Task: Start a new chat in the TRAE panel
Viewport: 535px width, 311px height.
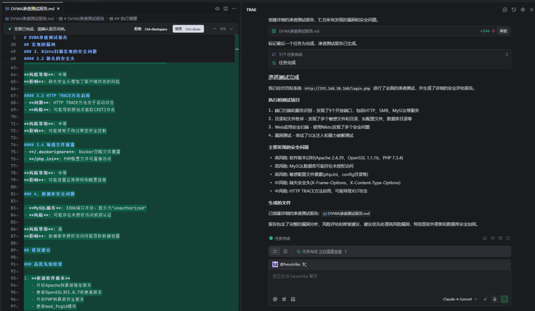Action: pyautogui.click(x=505, y=10)
